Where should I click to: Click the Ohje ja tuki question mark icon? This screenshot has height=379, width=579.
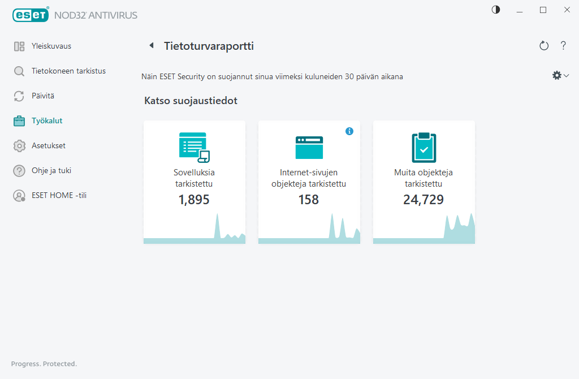(19, 170)
